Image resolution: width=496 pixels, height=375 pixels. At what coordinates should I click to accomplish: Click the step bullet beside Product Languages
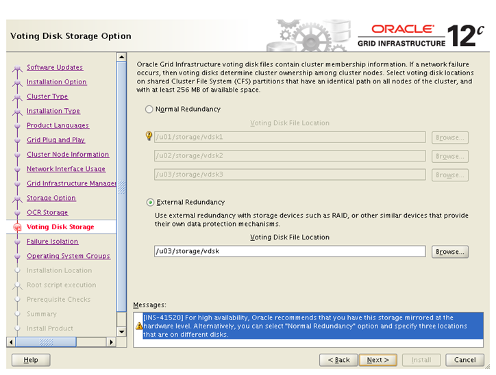pyautogui.click(x=17, y=126)
